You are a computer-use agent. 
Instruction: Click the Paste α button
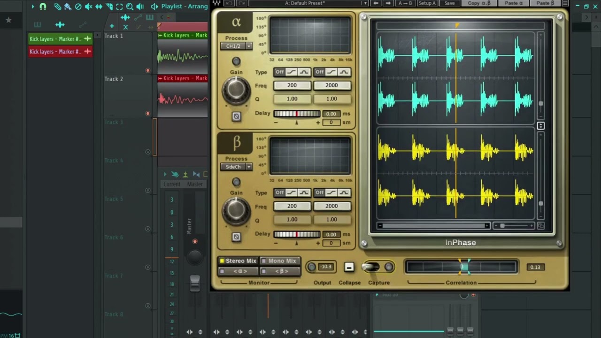[x=513, y=3]
